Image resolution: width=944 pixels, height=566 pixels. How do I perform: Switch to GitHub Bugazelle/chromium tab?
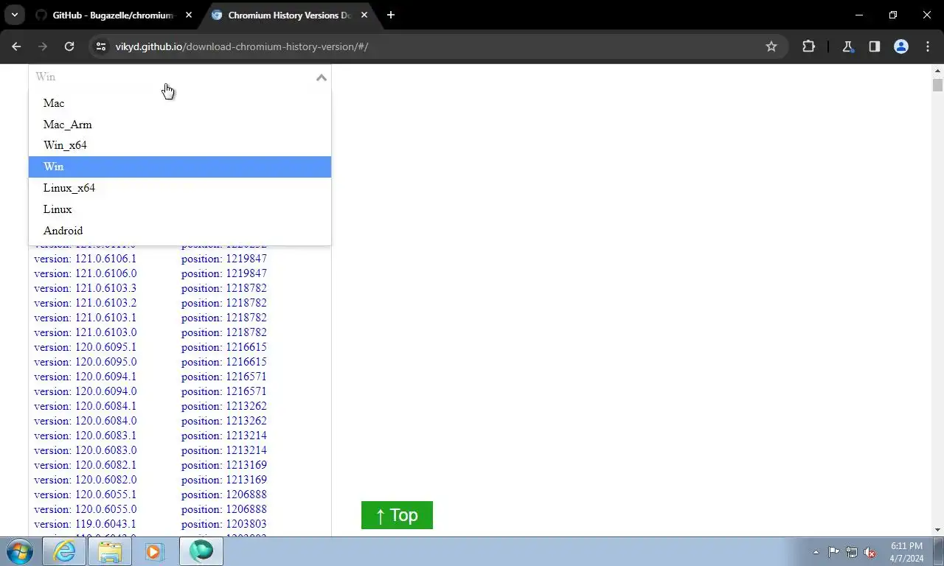114,15
